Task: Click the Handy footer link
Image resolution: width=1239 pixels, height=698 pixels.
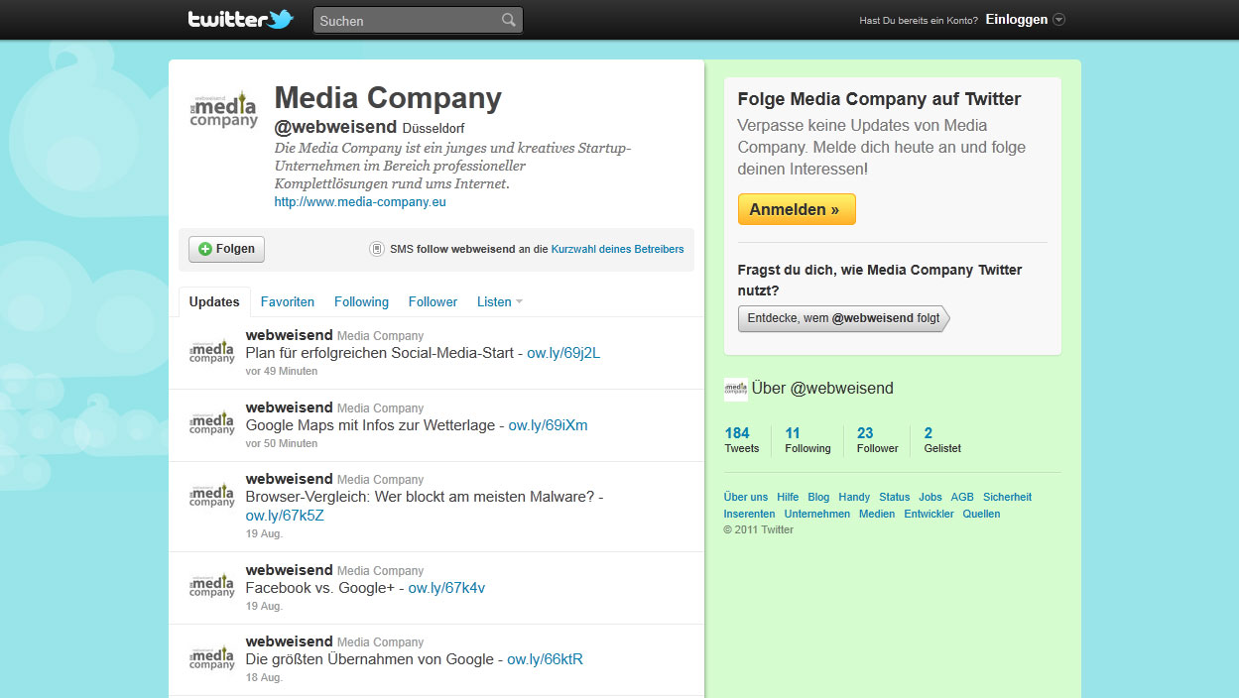Action: click(x=854, y=497)
